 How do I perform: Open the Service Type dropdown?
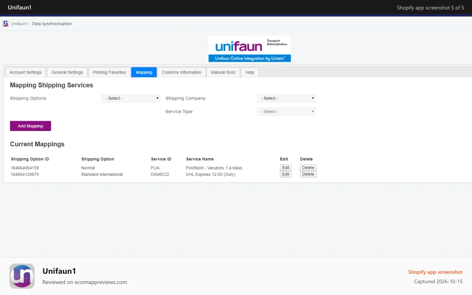(x=286, y=112)
